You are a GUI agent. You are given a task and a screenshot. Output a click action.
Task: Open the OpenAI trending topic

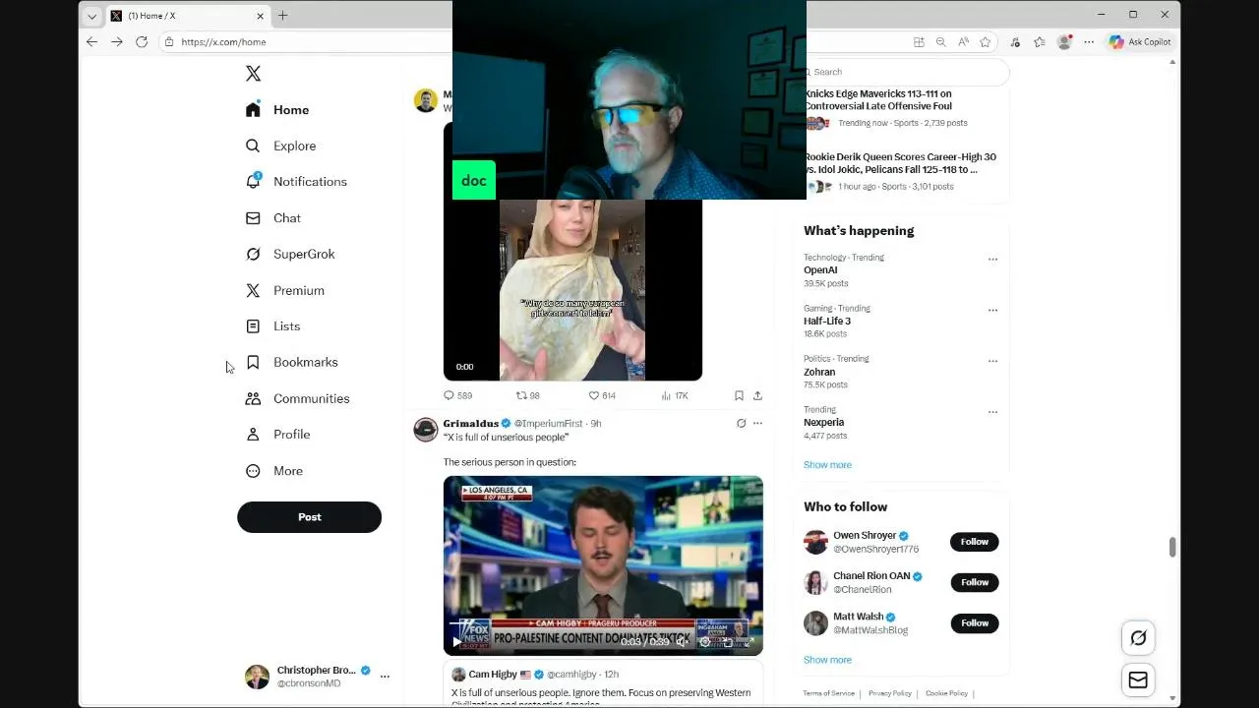[x=820, y=270]
